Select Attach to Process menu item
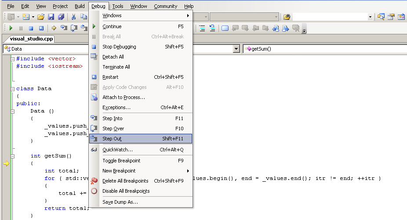Viewport: 407px width, 220px height. point(141,97)
